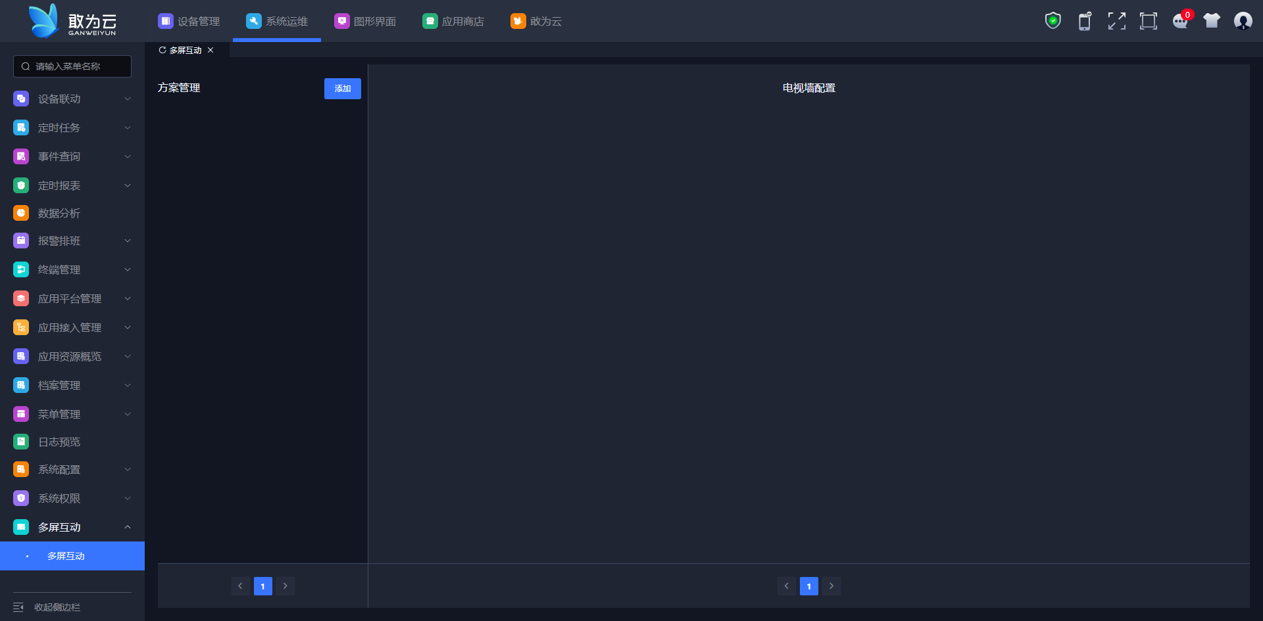
Task: Click the 设备联动 sidebar icon
Action: 21,99
